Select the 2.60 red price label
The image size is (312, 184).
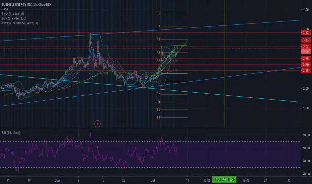point(306,65)
